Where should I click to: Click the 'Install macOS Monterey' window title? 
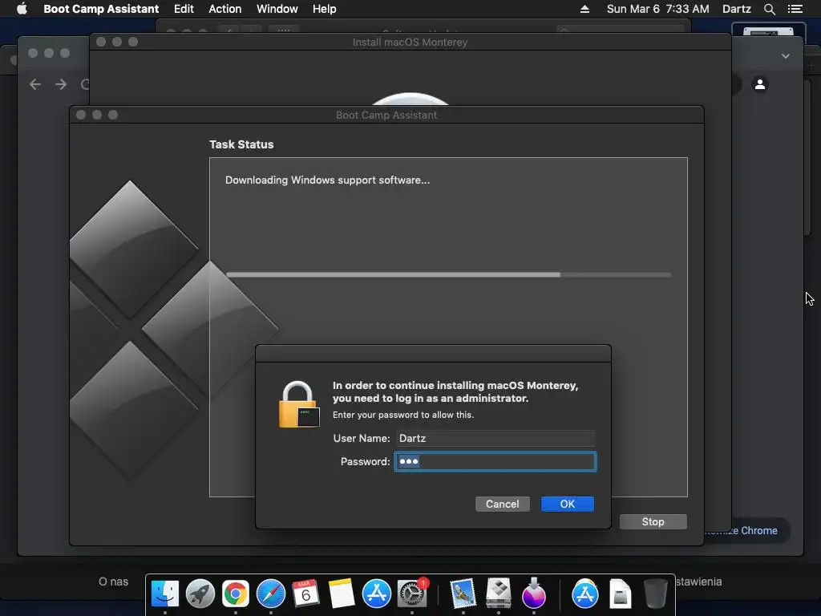point(410,43)
